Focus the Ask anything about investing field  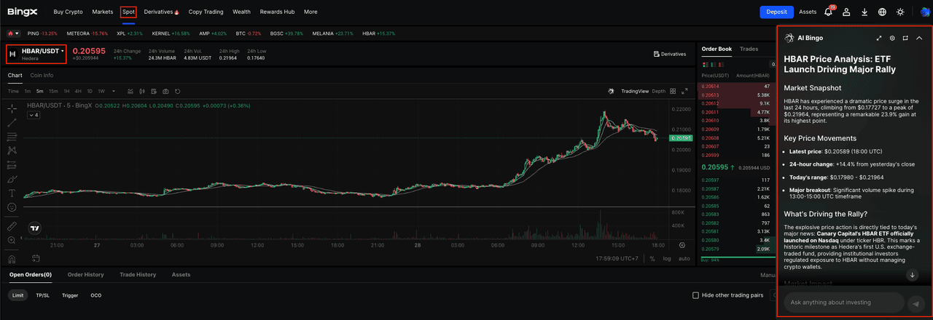pyautogui.click(x=842, y=303)
